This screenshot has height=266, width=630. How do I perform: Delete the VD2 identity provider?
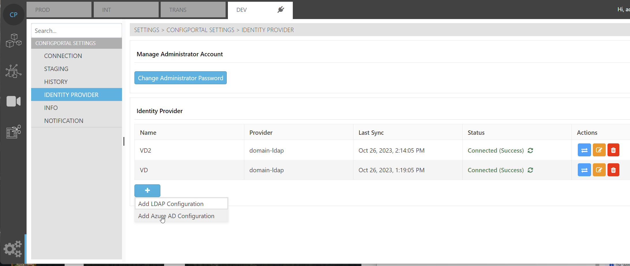pyautogui.click(x=613, y=150)
